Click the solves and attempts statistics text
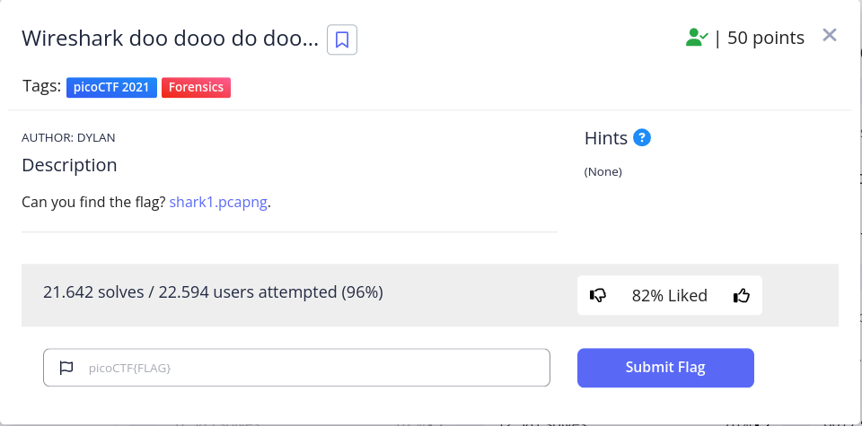This screenshot has width=862, height=426. (x=213, y=291)
